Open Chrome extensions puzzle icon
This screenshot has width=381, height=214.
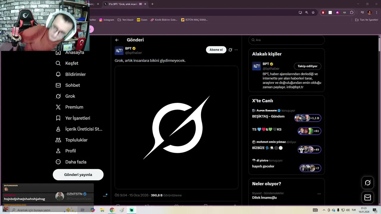352,12
